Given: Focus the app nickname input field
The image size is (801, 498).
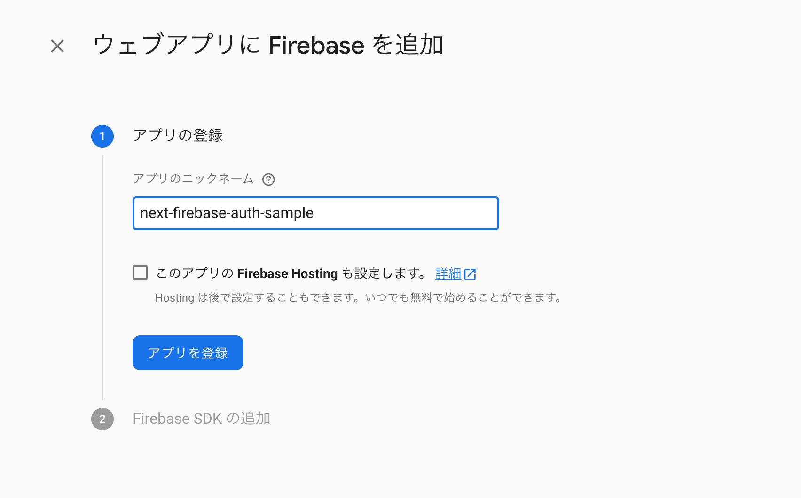Looking at the screenshot, I should (404, 213).
